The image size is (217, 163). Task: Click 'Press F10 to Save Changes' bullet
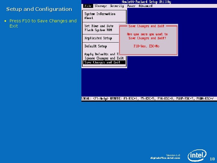click(43, 23)
